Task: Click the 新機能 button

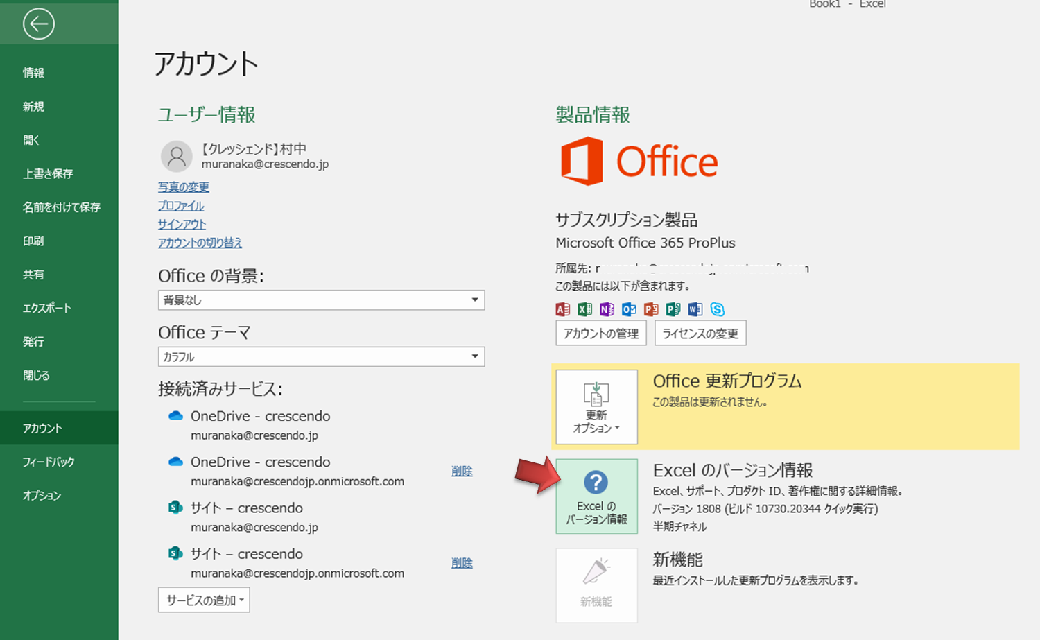Action: coord(596,586)
